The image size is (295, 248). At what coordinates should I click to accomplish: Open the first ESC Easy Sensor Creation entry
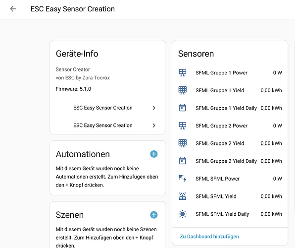(x=107, y=108)
